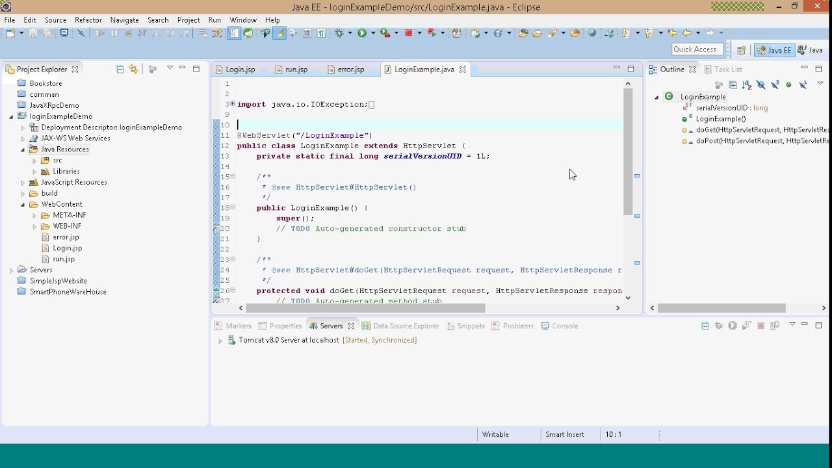Click the green Run button icon
The height and width of the screenshot is (468, 832).
[x=362, y=32]
